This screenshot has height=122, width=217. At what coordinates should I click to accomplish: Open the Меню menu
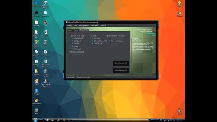pos(69,26)
